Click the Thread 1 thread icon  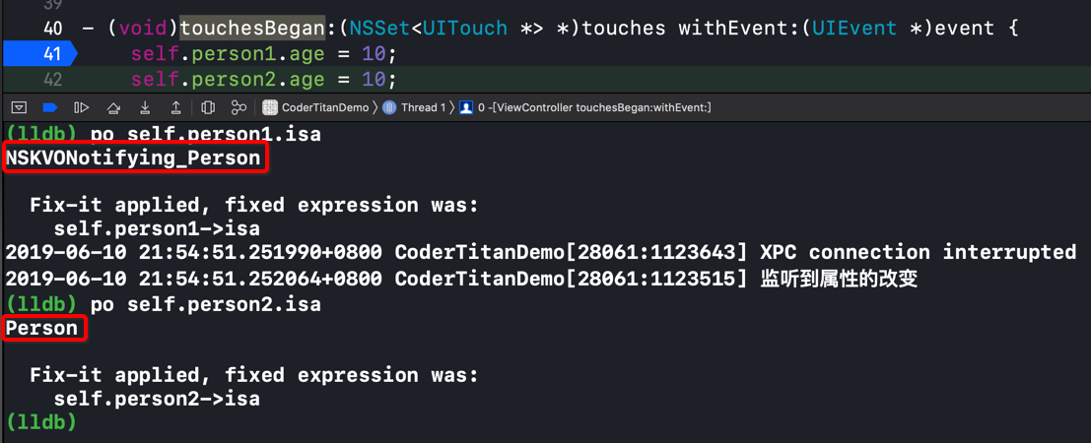click(390, 107)
